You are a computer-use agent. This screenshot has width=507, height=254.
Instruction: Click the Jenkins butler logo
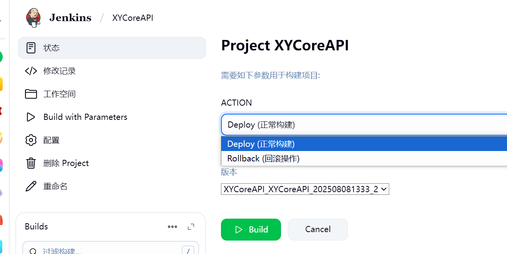(x=33, y=18)
